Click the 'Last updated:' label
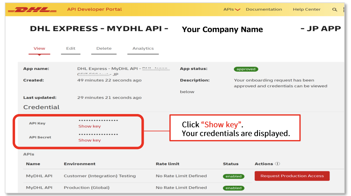Image resolution: width=351 pixels, height=196 pixels. tap(40, 98)
